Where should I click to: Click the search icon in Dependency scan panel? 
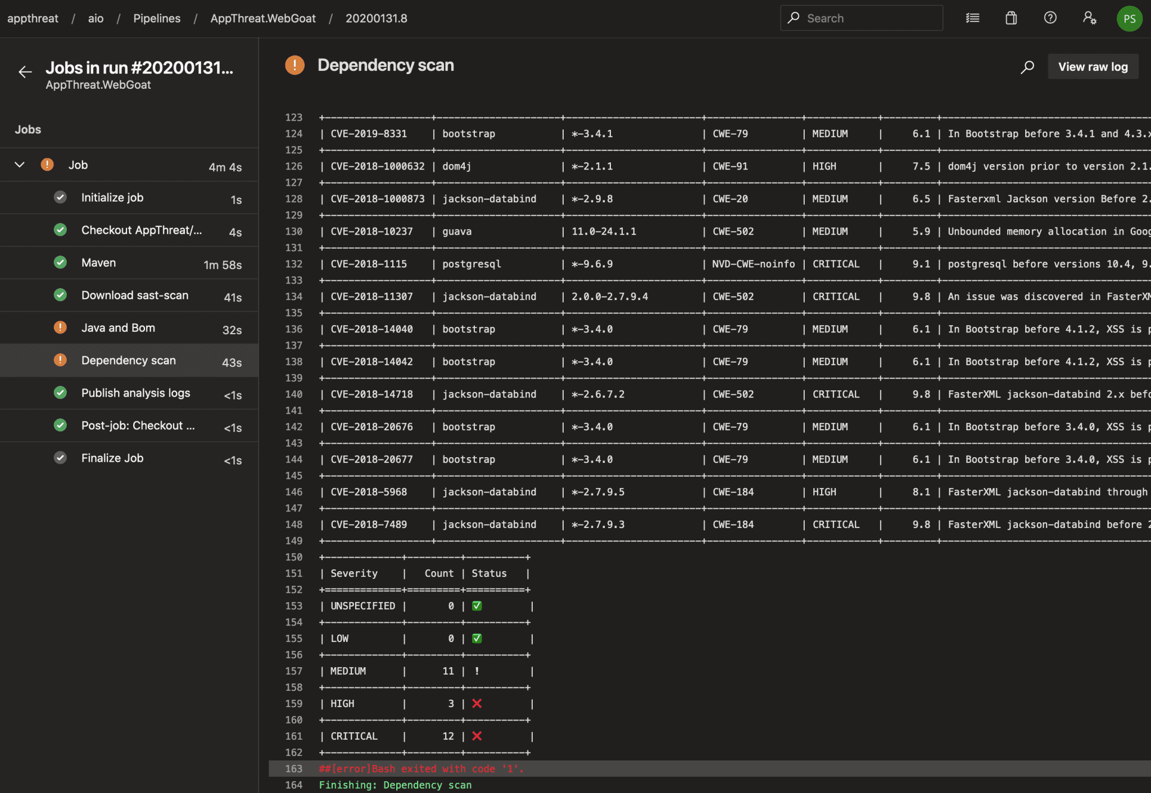click(x=1028, y=66)
